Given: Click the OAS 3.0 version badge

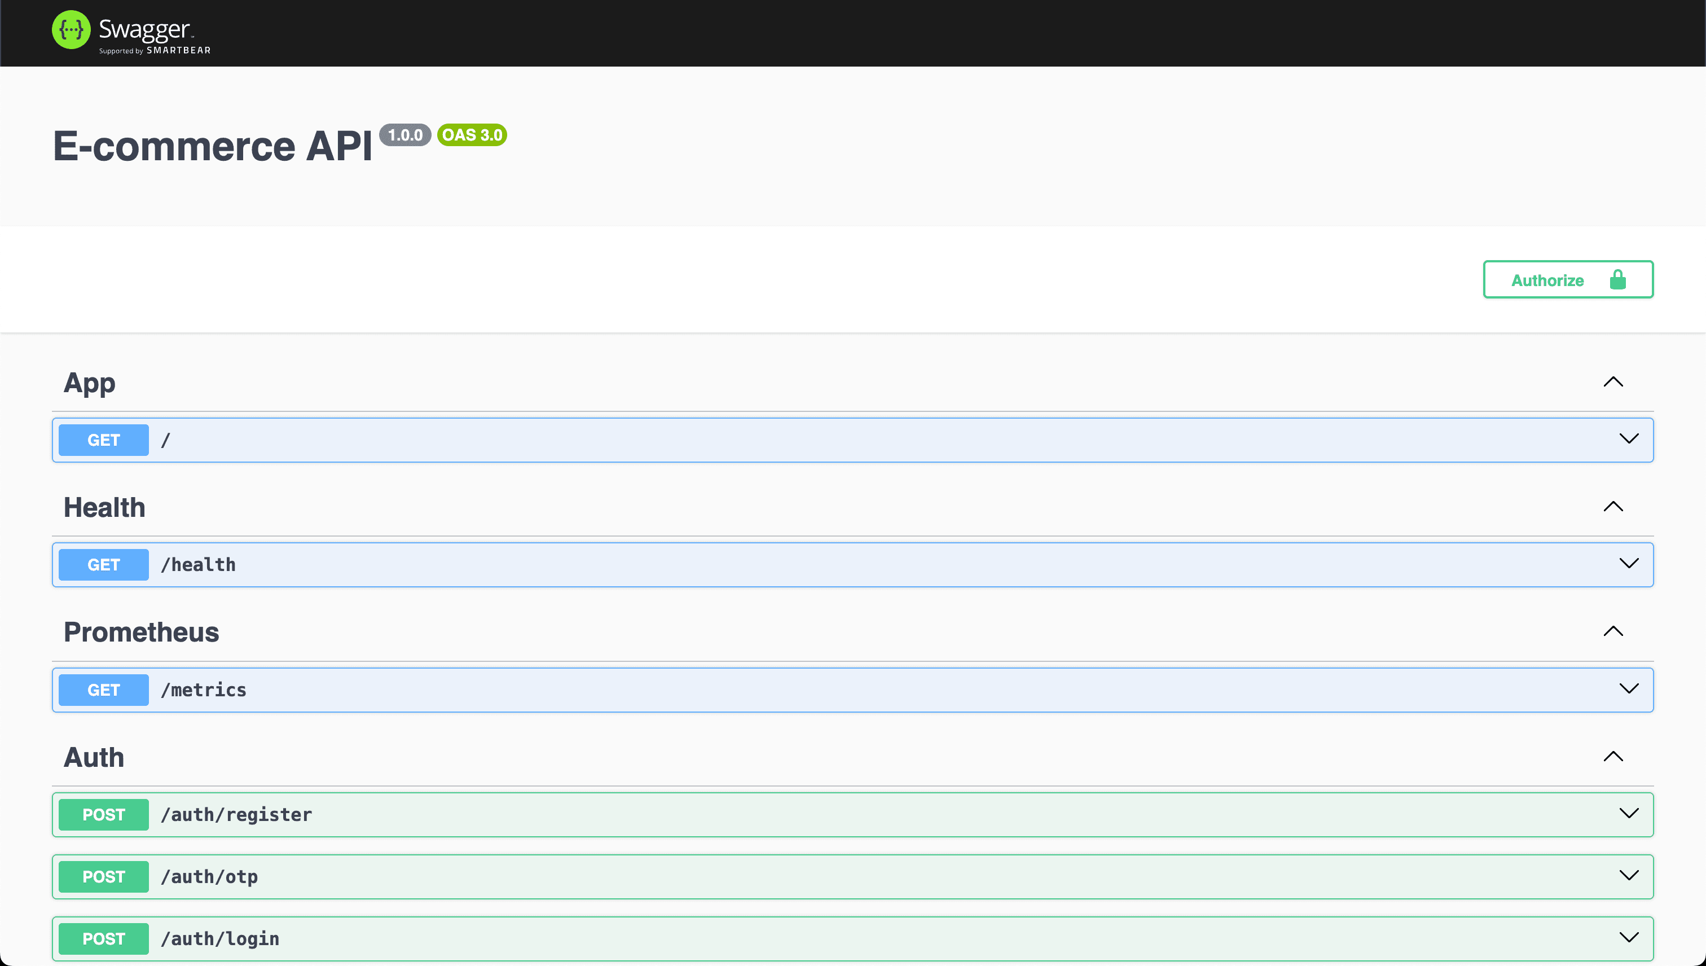Looking at the screenshot, I should [472, 135].
